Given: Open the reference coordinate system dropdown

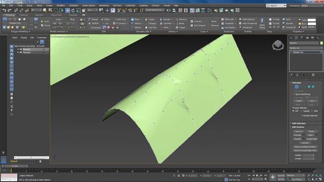Looking at the screenshot, I should click(92, 10).
